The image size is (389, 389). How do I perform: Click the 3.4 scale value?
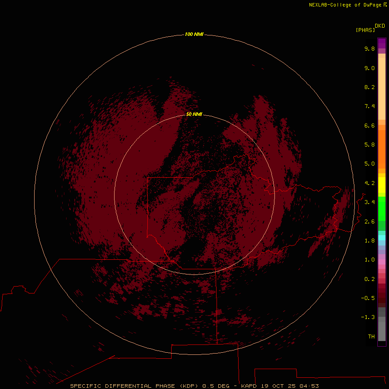click(x=370, y=202)
